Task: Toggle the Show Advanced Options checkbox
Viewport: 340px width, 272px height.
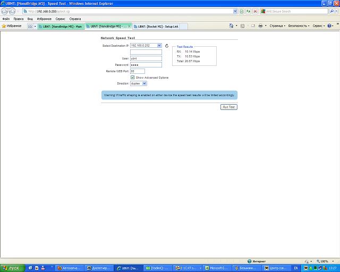Action: pos(132,78)
